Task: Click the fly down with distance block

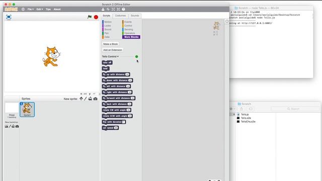Action: tap(117, 80)
